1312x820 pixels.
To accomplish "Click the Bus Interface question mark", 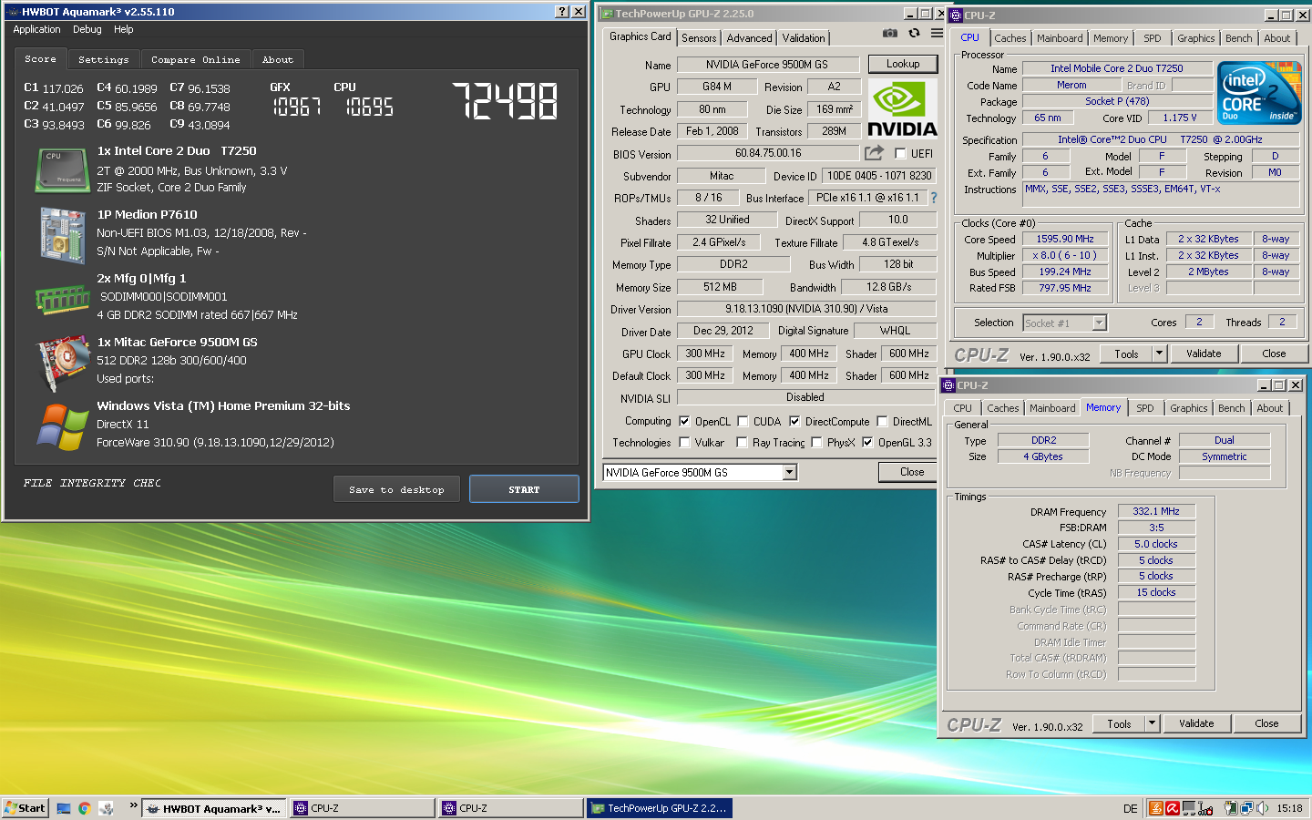I will coord(933,198).
